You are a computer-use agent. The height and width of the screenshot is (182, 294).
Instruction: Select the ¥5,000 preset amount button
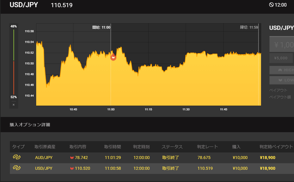click(x=281, y=58)
